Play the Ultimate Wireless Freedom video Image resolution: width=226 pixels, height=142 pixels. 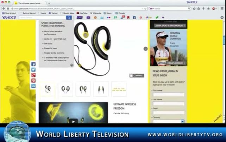pos(73,121)
